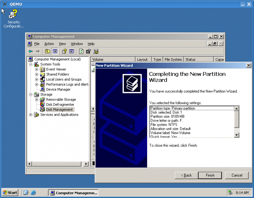Expand the Services and Applications node

tap(31, 115)
